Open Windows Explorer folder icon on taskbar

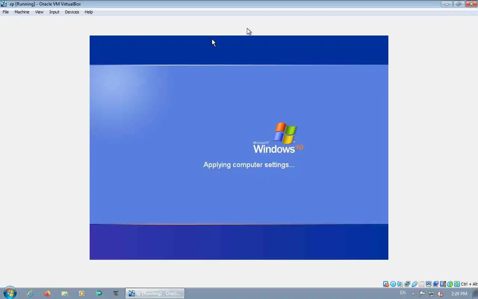click(x=65, y=293)
